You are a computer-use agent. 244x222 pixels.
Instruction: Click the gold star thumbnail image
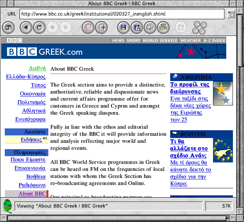pos(223,93)
